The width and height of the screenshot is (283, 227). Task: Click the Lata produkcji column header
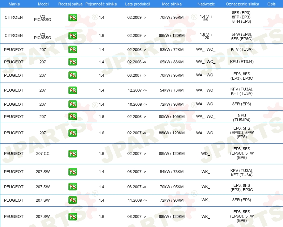coord(138,4)
